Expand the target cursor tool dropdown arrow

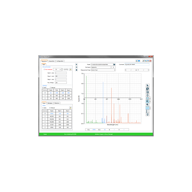coord(150,98)
